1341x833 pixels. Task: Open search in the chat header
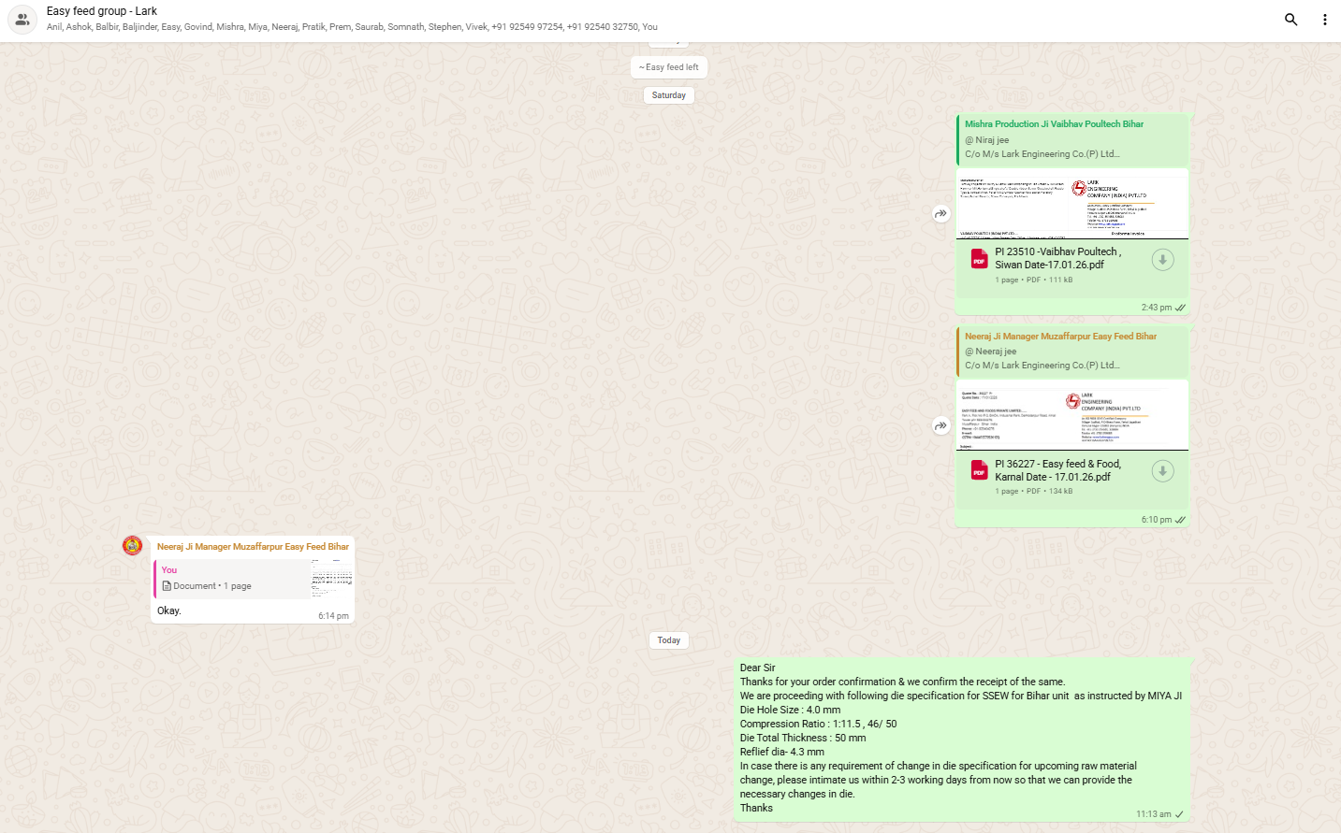click(x=1290, y=20)
